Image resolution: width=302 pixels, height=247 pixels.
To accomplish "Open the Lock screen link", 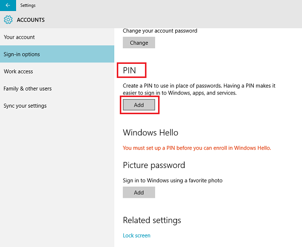I will click(x=136, y=235).
